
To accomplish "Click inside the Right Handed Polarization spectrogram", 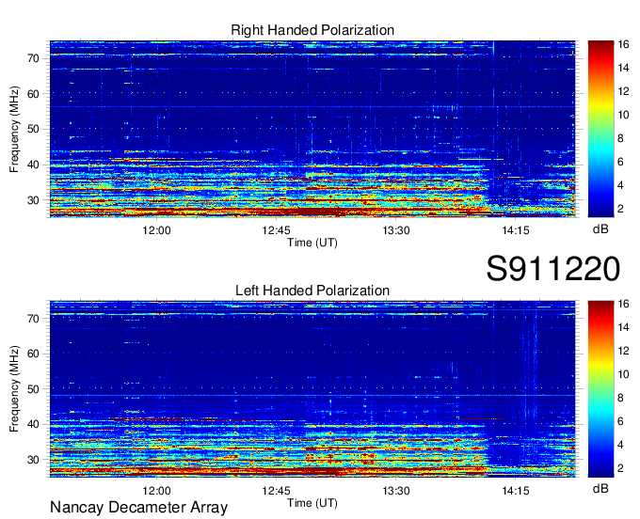I will [x=312, y=129].
